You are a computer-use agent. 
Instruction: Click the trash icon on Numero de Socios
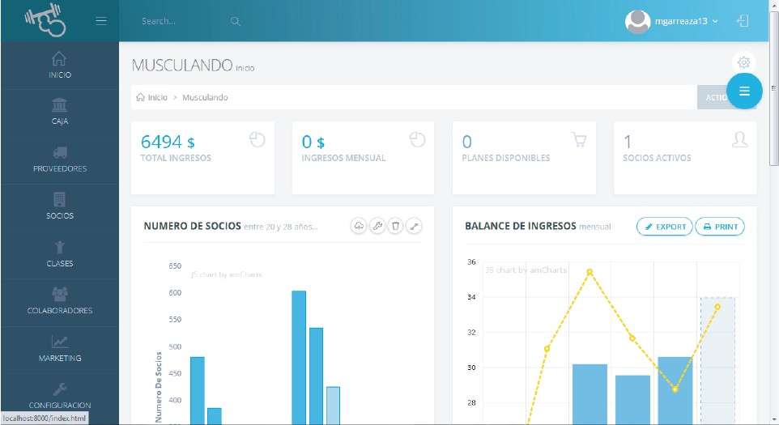395,226
